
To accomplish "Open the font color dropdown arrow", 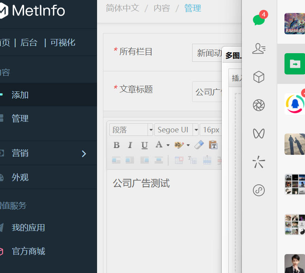I will [x=168, y=145].
